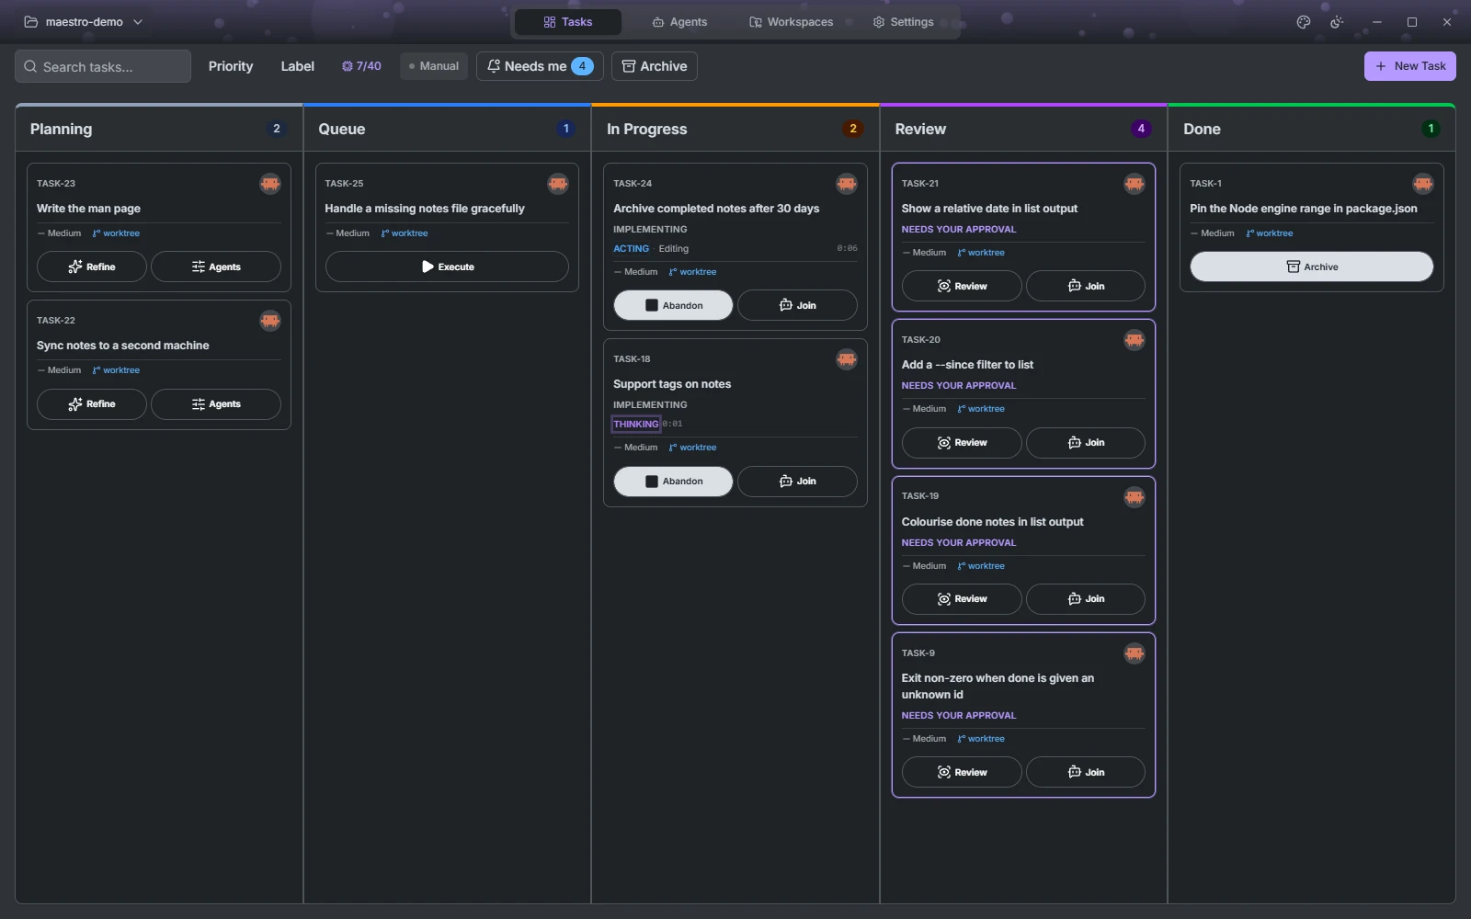Refine TASK-23 Write the man page
The image size is (1471, 919).
[92, 267]
